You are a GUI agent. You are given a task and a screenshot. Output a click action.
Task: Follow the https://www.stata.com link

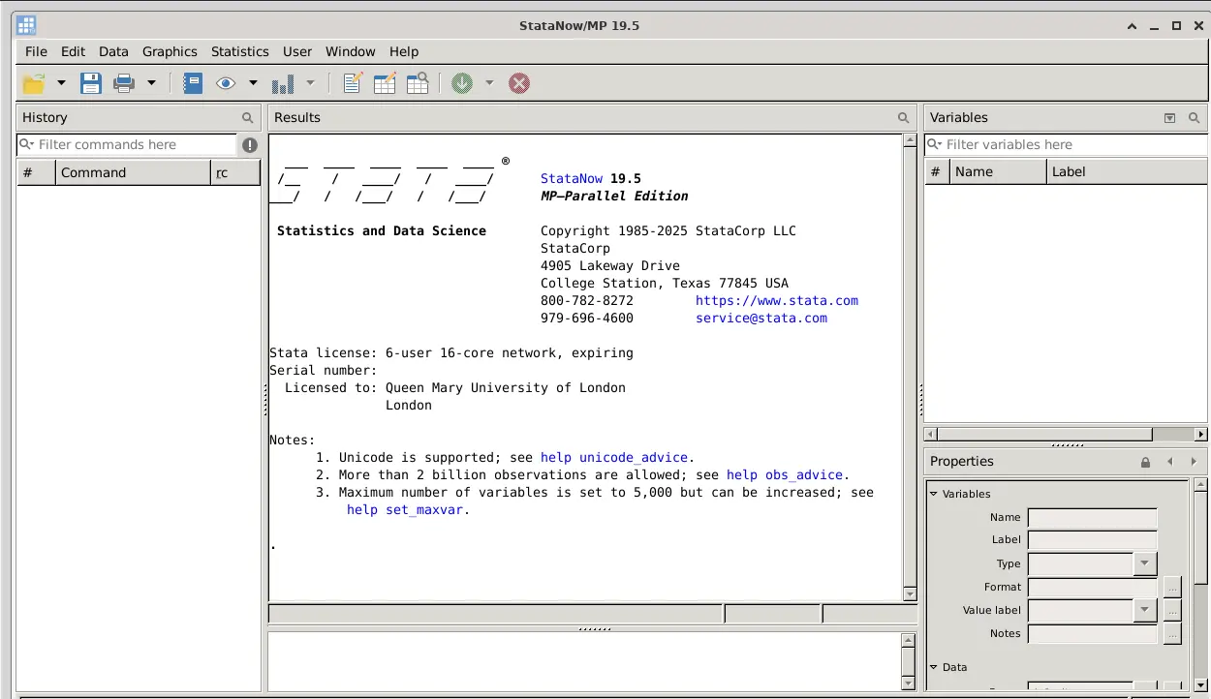[x=776, y=300]
